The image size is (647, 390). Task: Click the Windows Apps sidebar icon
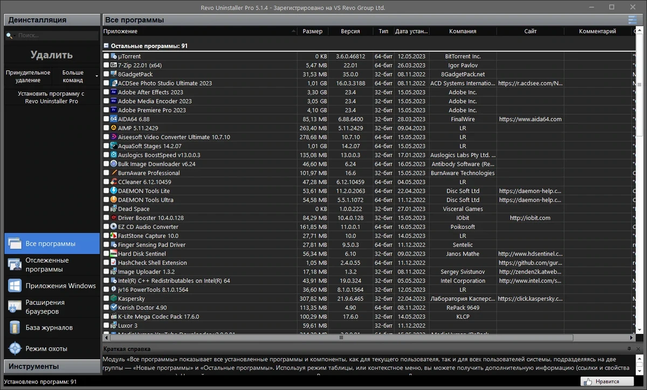tap(15, 285)
